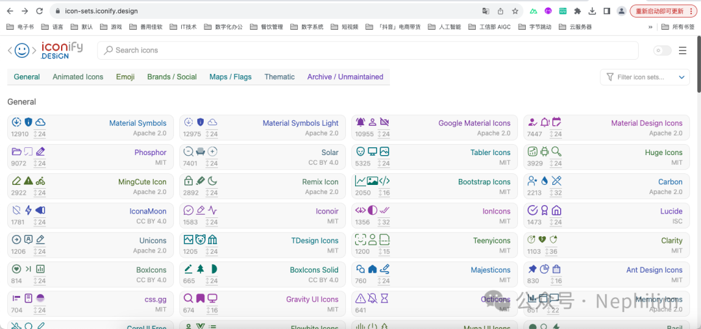The image size is (701, 329).
Task: Open the 所有书签 all bookmarks folder
Action: [678, 27]
